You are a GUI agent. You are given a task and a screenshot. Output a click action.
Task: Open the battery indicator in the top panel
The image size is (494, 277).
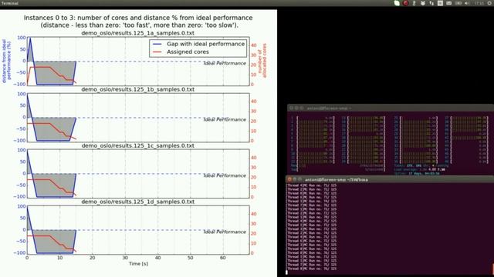point(458,3)
